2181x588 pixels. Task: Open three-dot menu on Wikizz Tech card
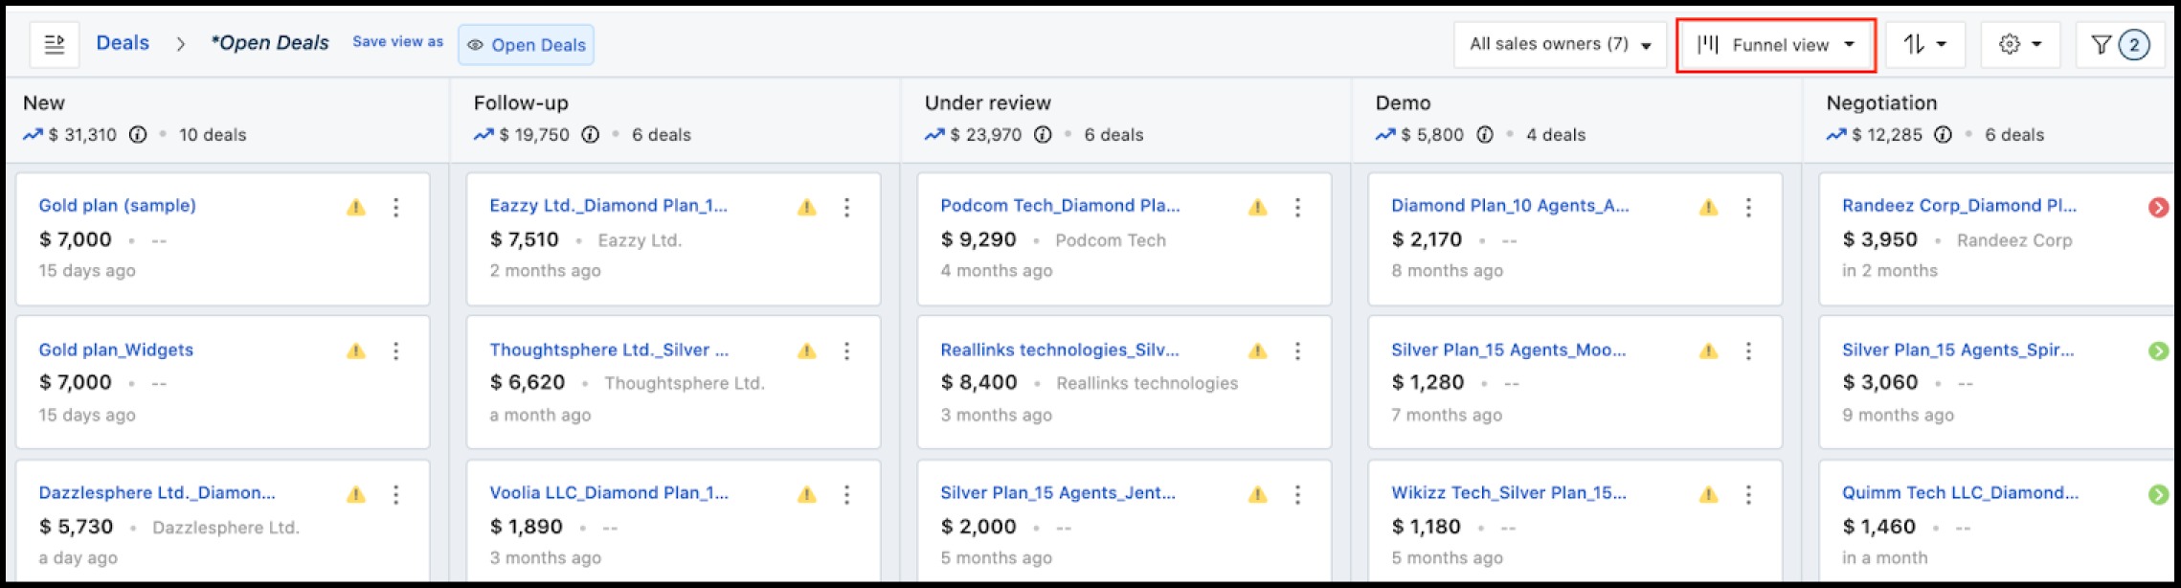coord(1748,495)
